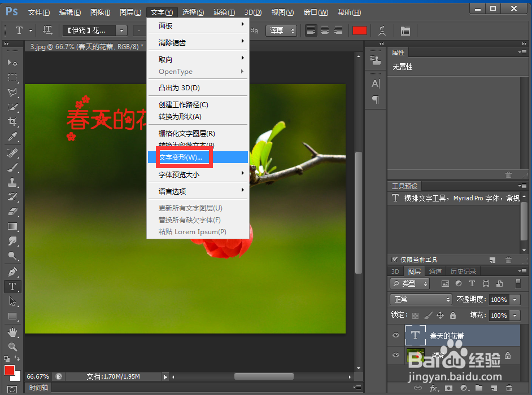Left align the text

311,30
